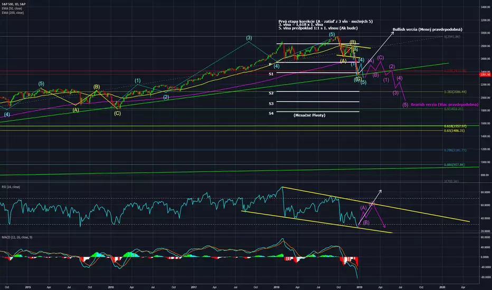Viewport: 492px width, 290px height.
Task: Select the 'Bullish verzia (Menej pravdepodobná)' annotation
Action: pos(428,30)
